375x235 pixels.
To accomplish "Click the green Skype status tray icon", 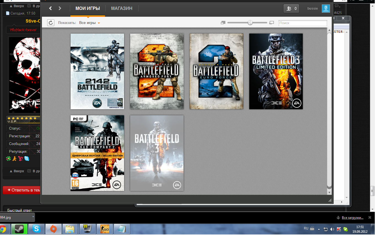I will click(x=345, y=229).
